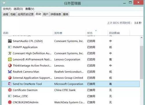Open the 选项(O) menu
145x105 pixels.
click(18, 9)
